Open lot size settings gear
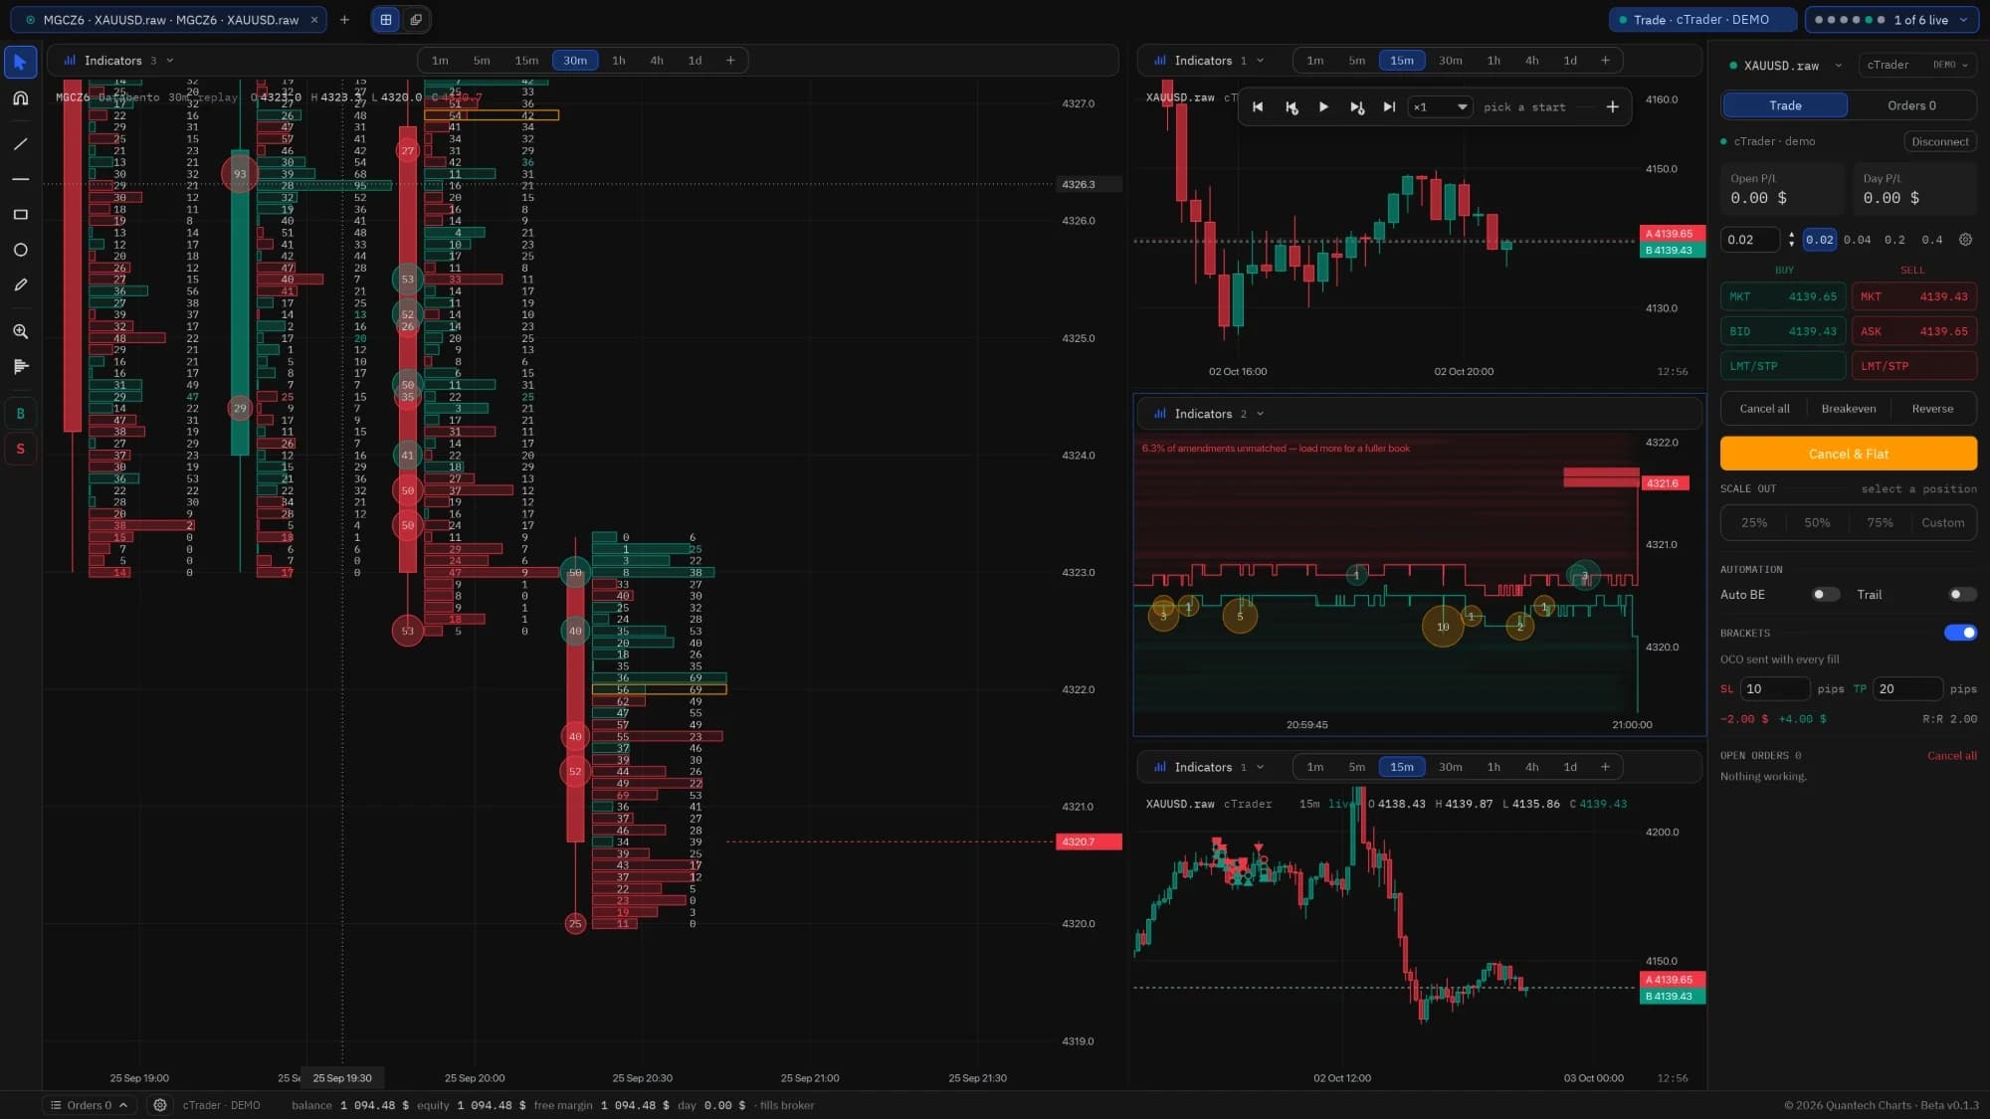Image resolution: width=1990 pixels, height=1119 pixels. [1965, 240]
